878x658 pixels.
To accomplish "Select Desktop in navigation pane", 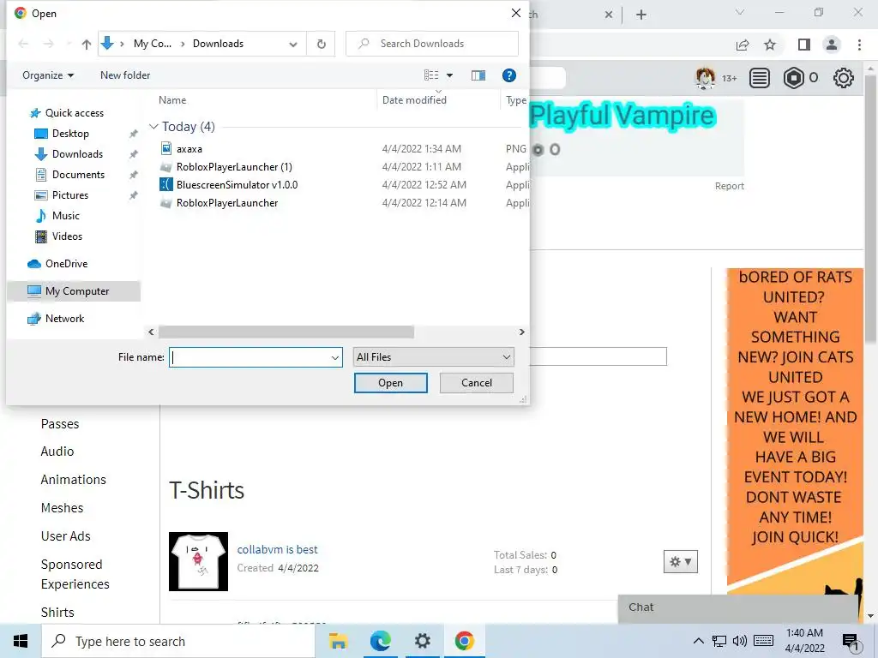I will [70, 133].
